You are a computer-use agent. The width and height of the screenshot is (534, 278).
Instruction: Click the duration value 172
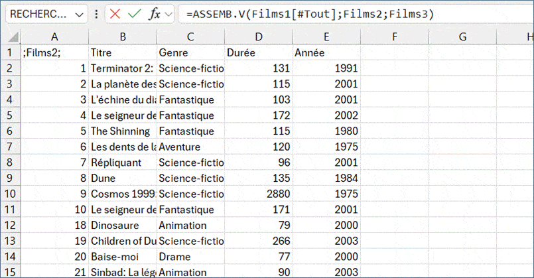259,115
